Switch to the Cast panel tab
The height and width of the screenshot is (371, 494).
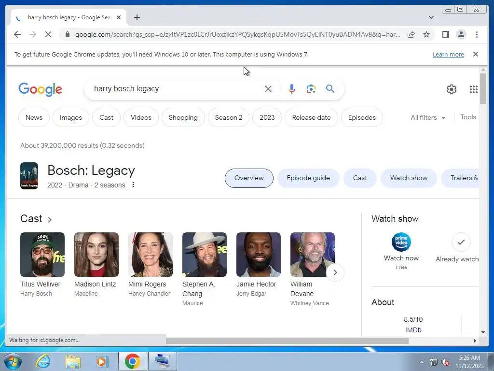[x=360, y=178]
